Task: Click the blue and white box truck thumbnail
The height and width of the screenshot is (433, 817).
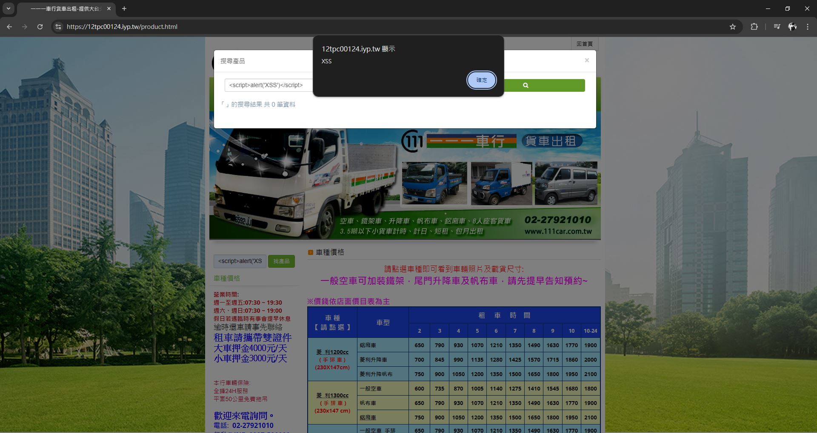Action: [502, 184]
